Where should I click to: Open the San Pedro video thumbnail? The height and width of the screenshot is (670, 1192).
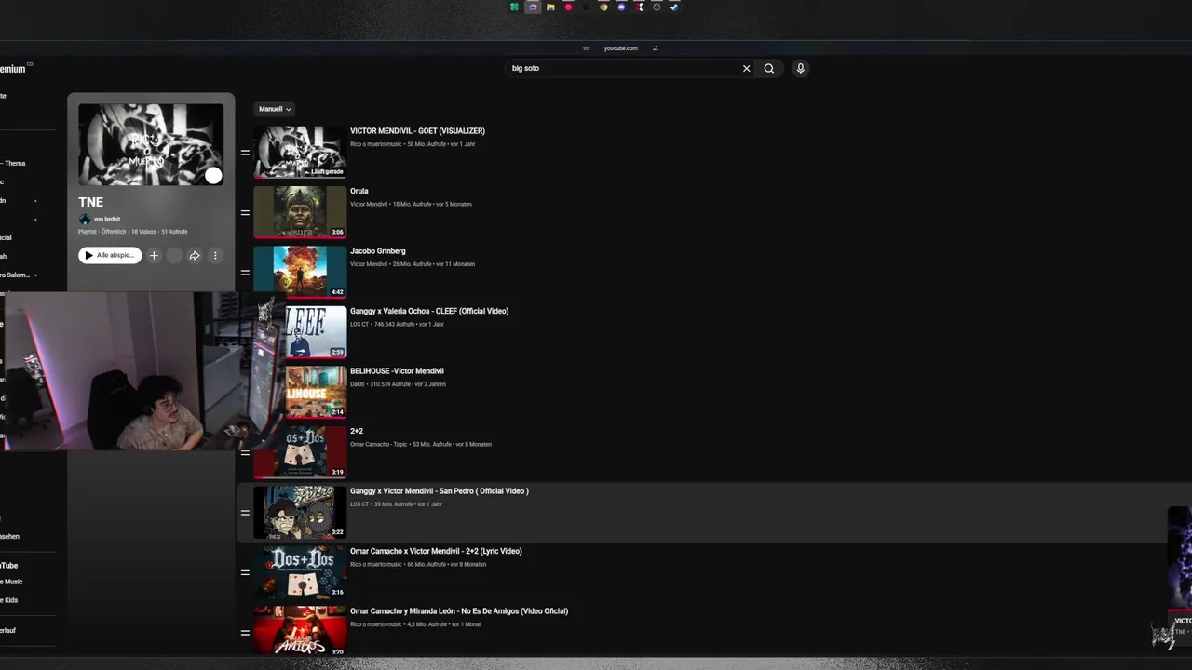click(300, 512)
